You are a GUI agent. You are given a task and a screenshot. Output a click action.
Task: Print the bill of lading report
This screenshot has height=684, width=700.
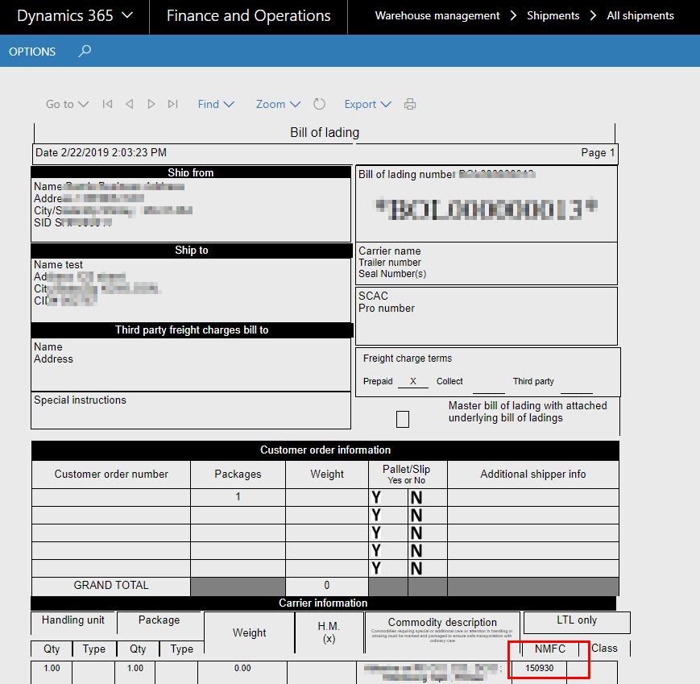pyautogui.click(x=410, y=104)
